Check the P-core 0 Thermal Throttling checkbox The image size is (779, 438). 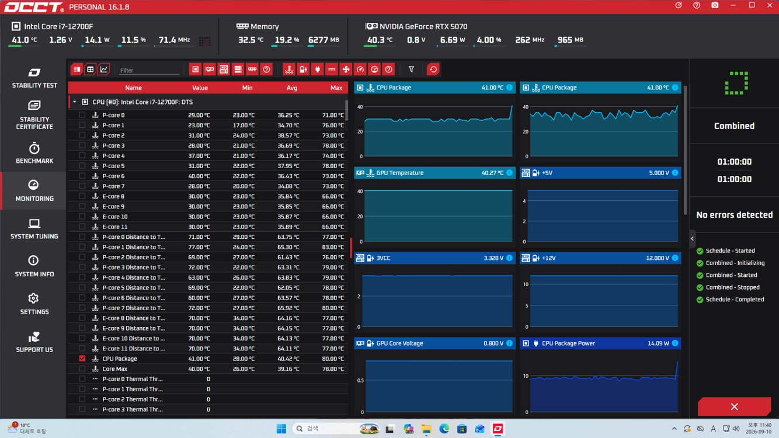tap(82, 379)
